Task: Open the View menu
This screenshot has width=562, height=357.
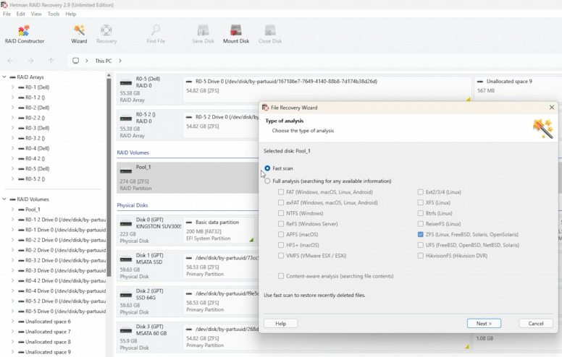Action: [x=36, y=14]
